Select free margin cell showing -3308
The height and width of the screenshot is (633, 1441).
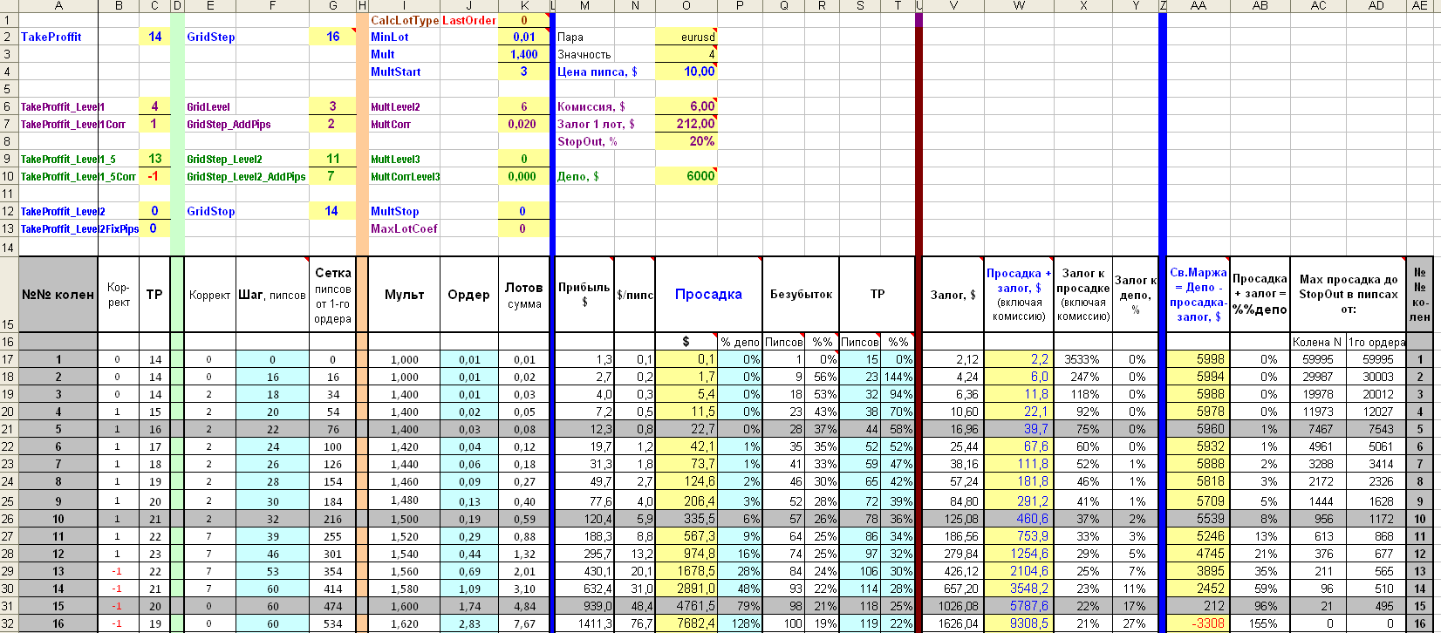(1198, 624)
